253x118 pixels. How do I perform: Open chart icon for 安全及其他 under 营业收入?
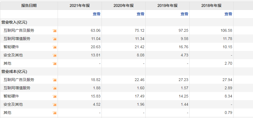click(55, 55)
